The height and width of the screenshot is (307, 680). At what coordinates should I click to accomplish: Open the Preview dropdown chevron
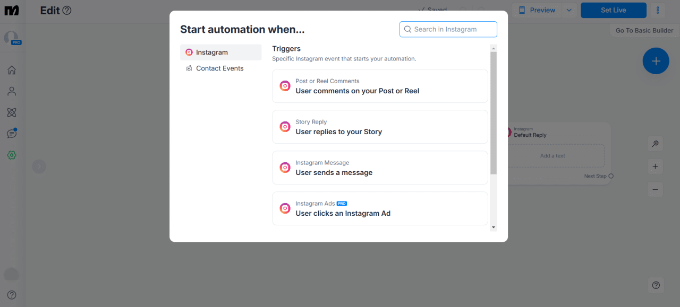click(568, 10)
